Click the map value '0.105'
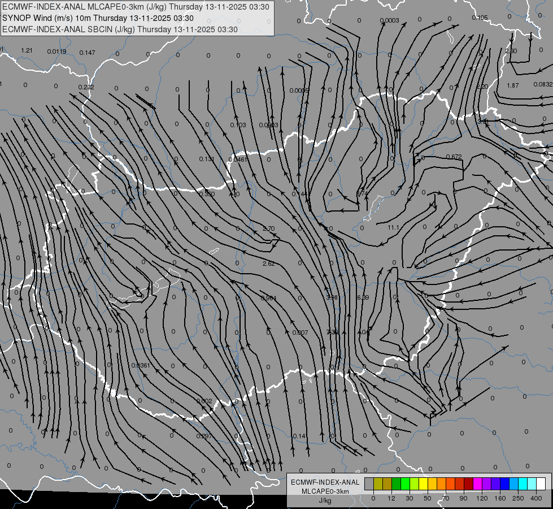 480,18
